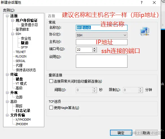Click the session computers icon

145,31
